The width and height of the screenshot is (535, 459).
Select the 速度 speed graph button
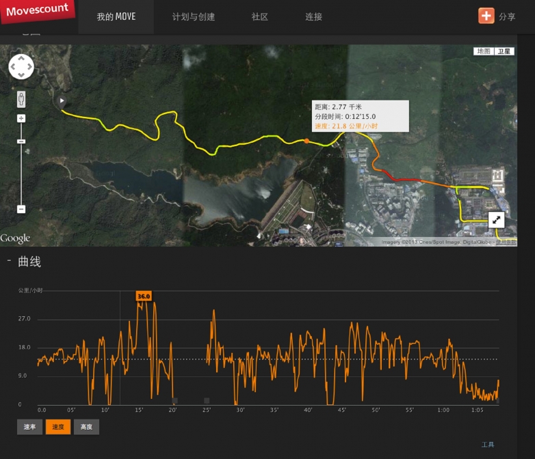(x=58, y=427)
